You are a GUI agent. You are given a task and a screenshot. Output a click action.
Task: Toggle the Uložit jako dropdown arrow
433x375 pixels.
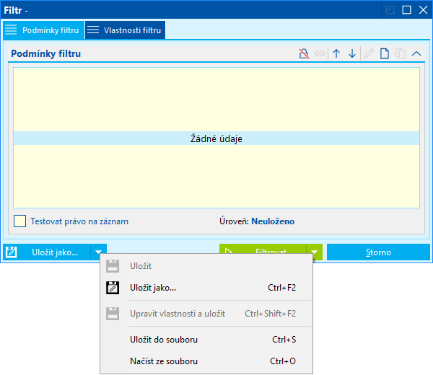[x=99, y=252]
